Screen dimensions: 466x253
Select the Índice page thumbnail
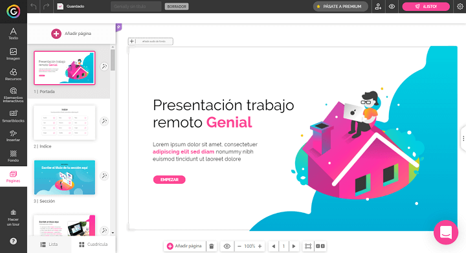point(65,123)
